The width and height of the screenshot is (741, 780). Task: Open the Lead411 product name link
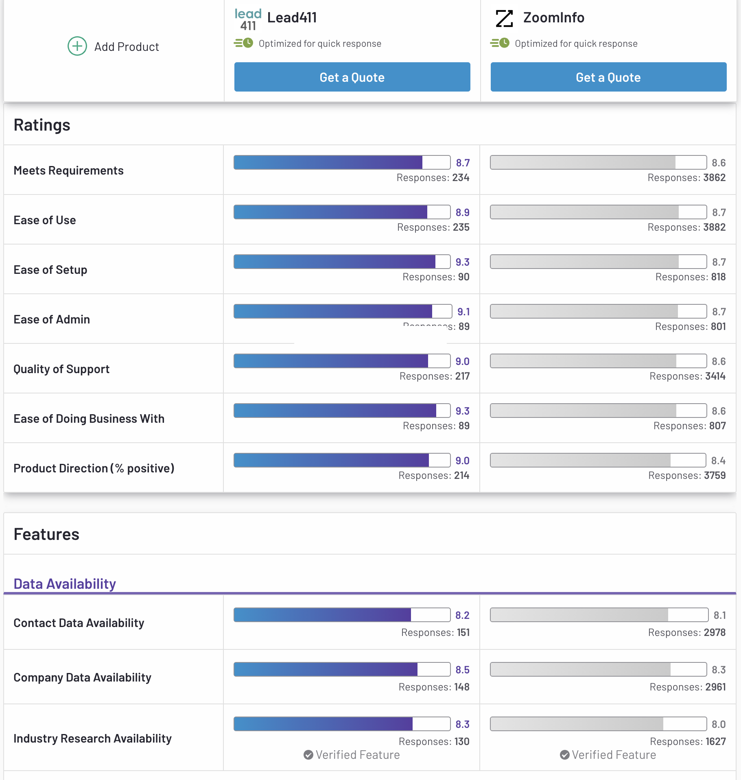[292, 17]
